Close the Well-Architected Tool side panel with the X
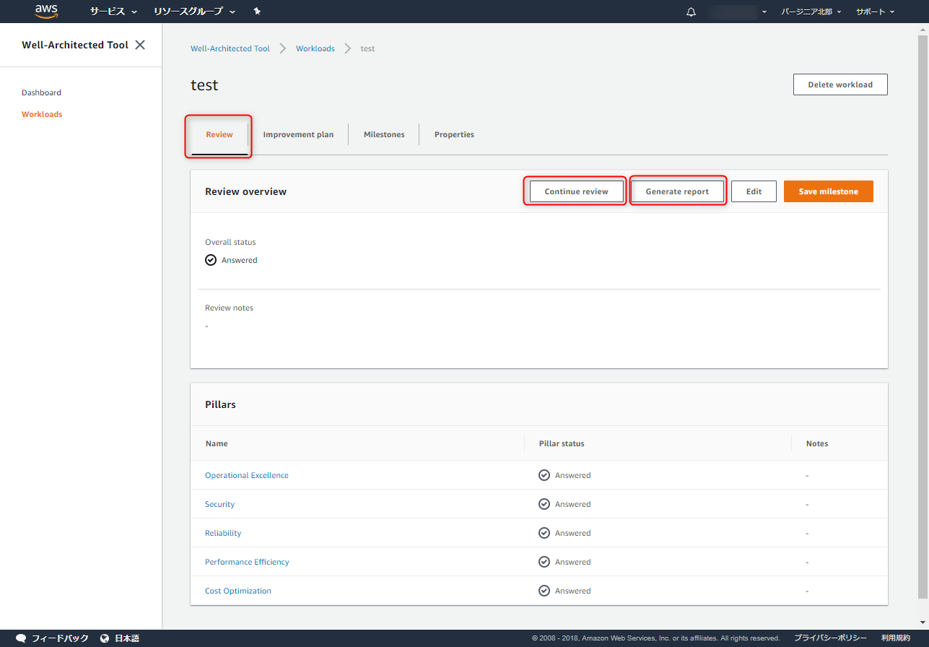 coord(139,44)
